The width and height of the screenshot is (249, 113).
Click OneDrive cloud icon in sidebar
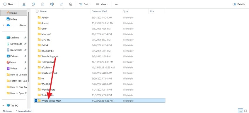pyautogui.click(x=8, y=25)
